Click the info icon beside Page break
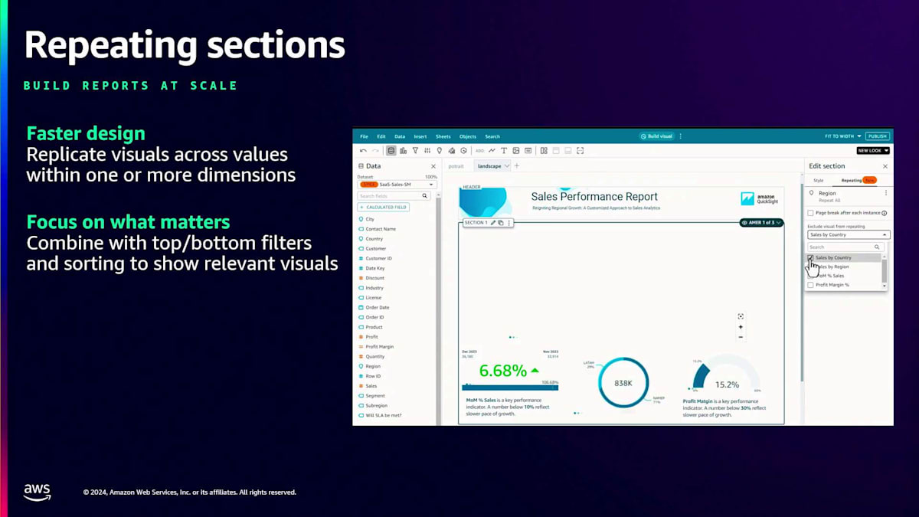 click(x=884, y=213)
